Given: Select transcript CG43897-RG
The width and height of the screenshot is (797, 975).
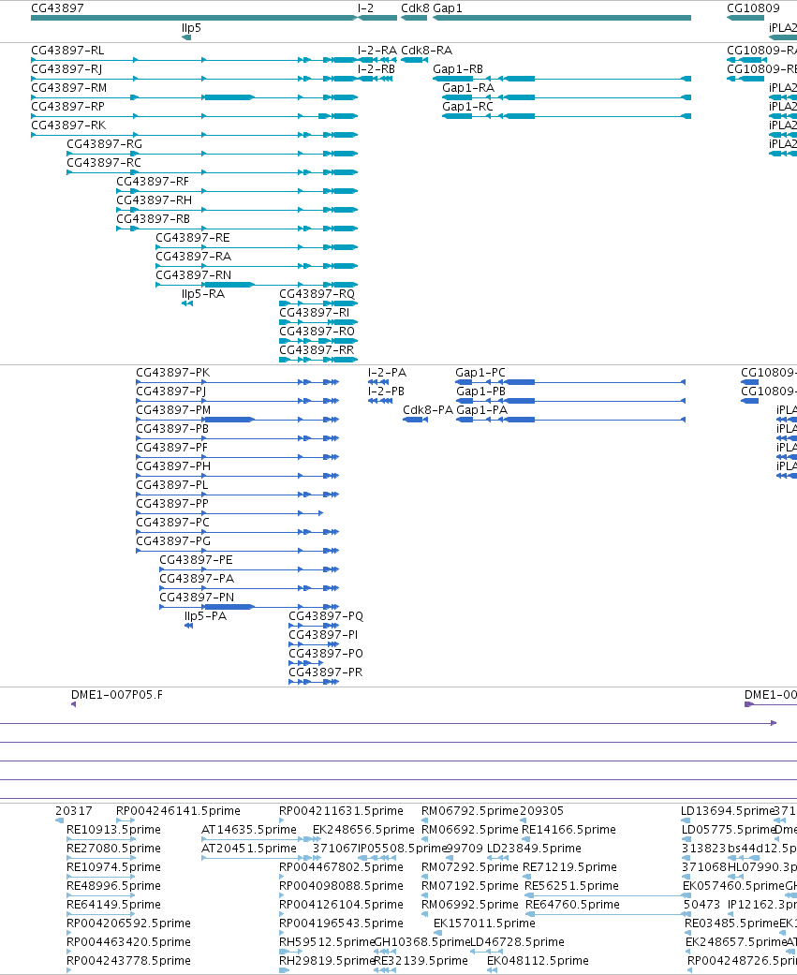Looking at the screenshot, I should [x=212, y=154].
